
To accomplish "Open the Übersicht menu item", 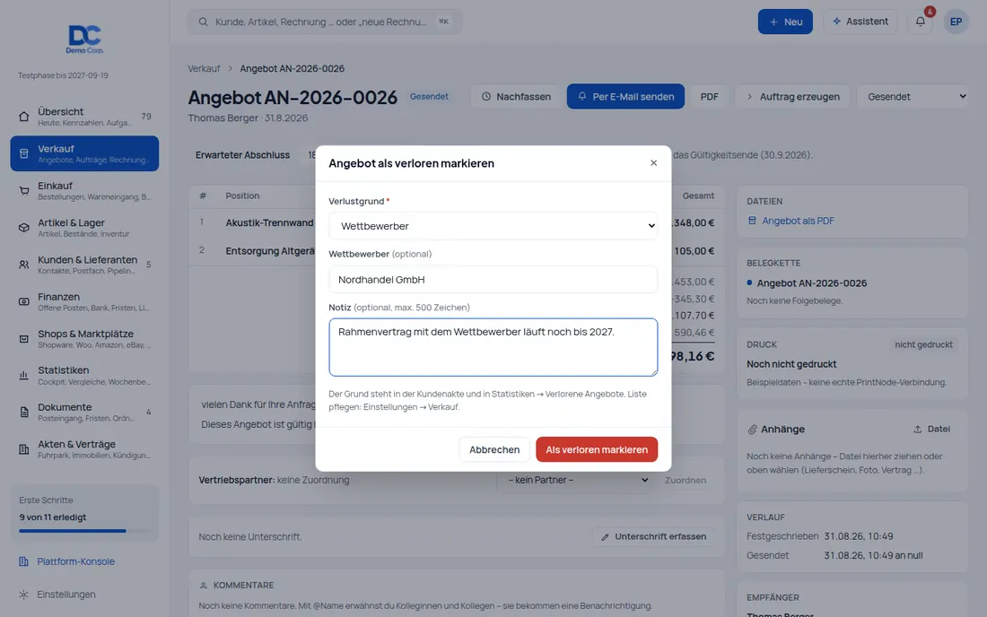I will coord(84,117).
